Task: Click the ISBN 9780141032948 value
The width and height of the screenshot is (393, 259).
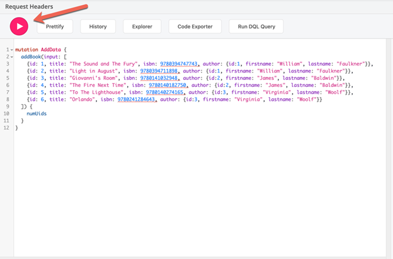Action: click(159, 78)
